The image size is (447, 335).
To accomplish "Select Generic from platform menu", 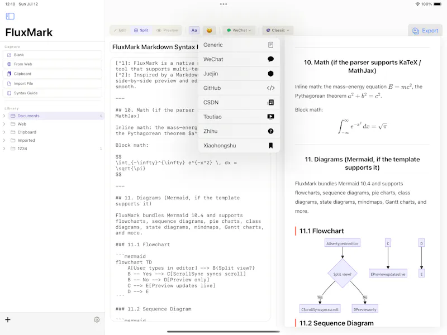I will tap(239, 45).
